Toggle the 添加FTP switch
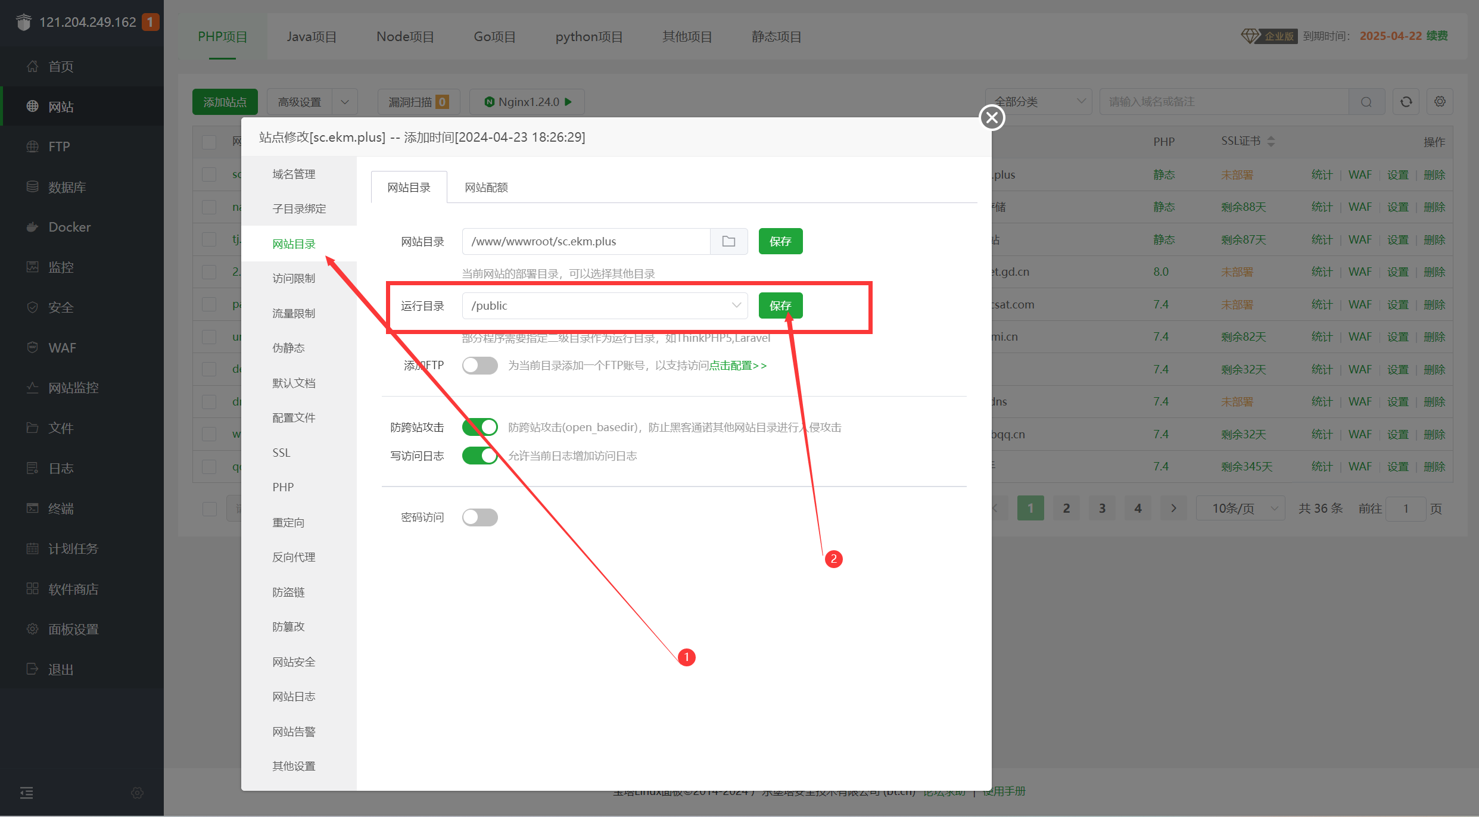 click(x=479, y=365)
